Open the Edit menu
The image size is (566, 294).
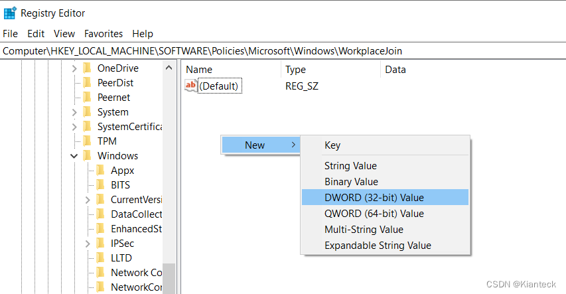(x=36, y=34)
